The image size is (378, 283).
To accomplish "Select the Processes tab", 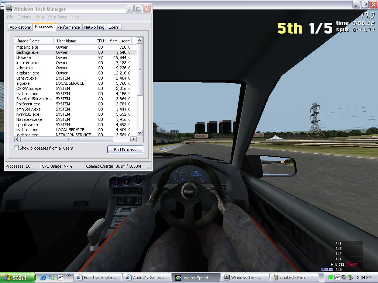I will [x=44, y=27].
